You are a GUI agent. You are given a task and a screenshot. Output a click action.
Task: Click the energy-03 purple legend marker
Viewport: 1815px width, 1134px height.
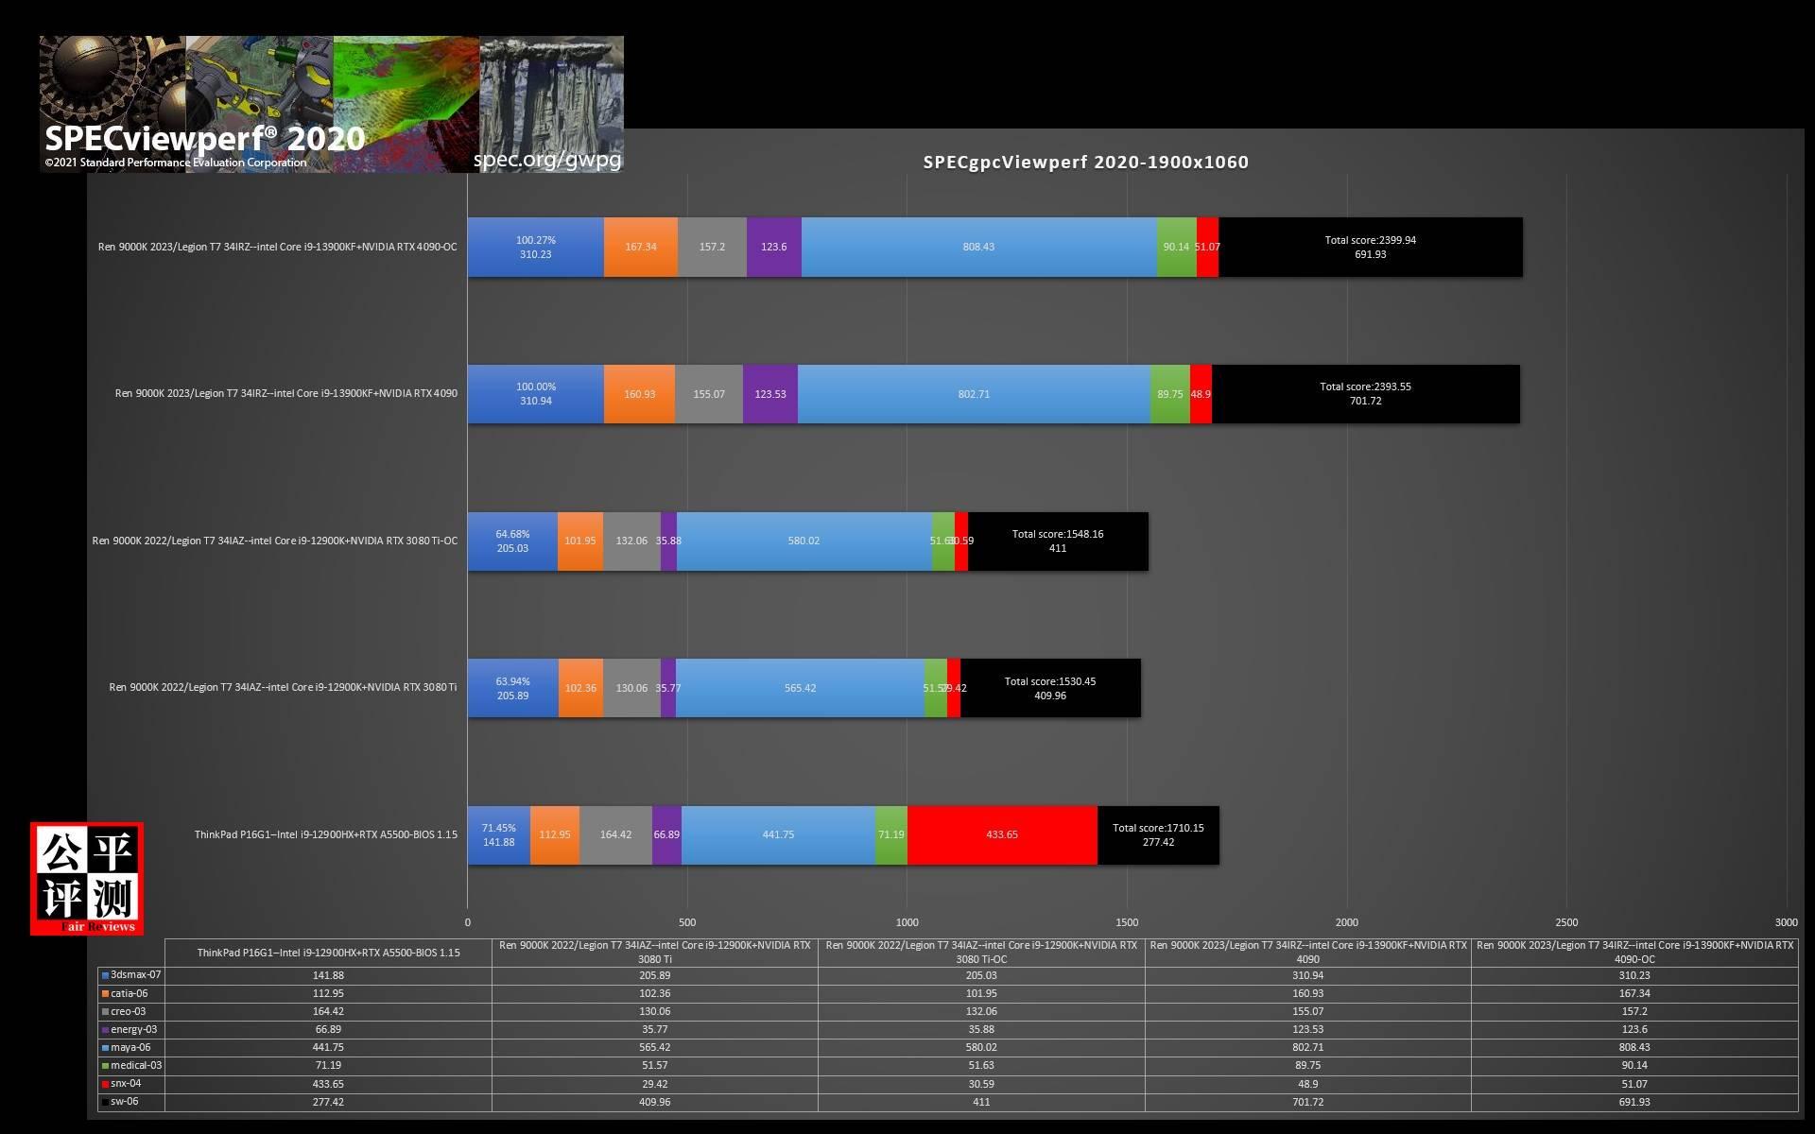pyautogui.click(x=106, y=1029)
